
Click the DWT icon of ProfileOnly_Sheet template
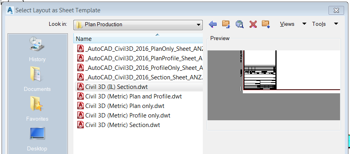click(80, 67)
